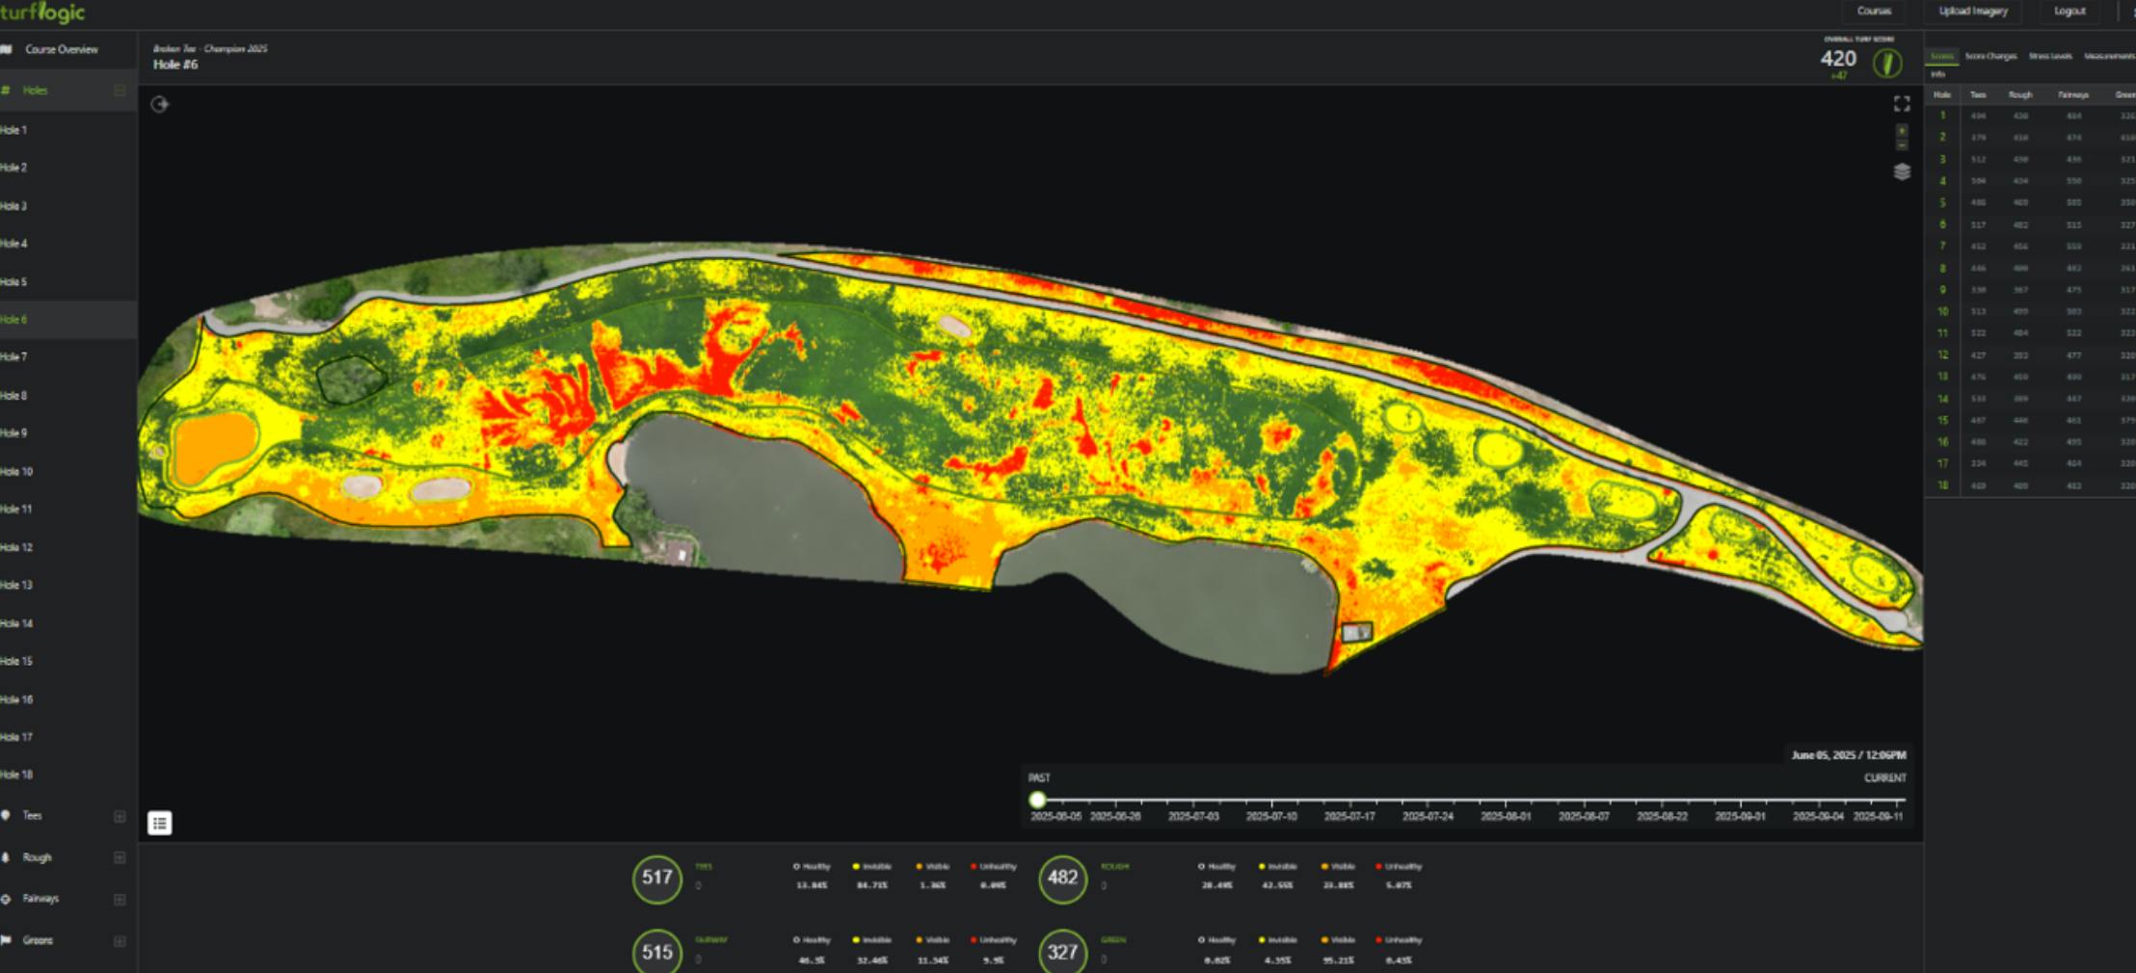This screenshot has height=973, width=2136.
Task: Click the overall turf score gauge icon
Action: click(1886, 64)
